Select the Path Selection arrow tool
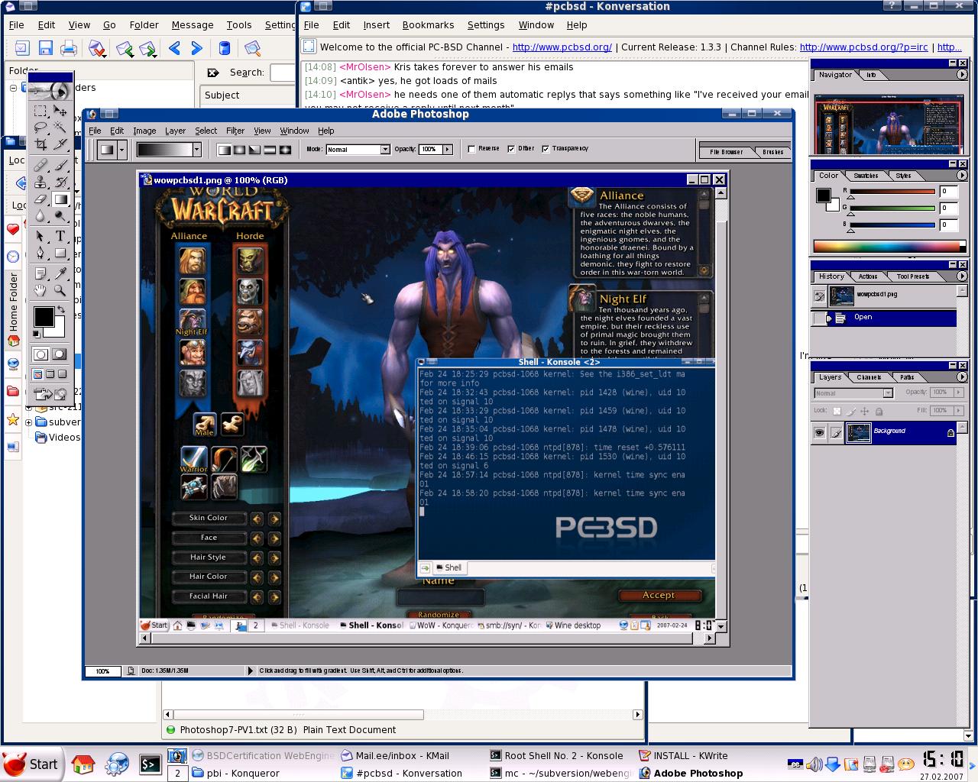The height and width of the screenshot is (782, 978). (40, 236)
